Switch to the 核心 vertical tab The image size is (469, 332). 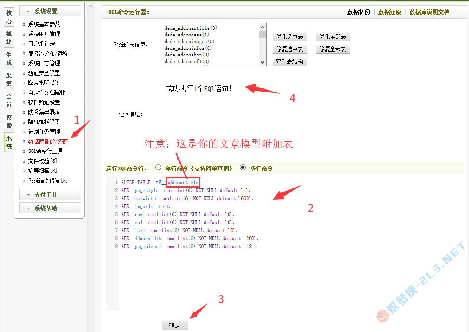[9, 17]
